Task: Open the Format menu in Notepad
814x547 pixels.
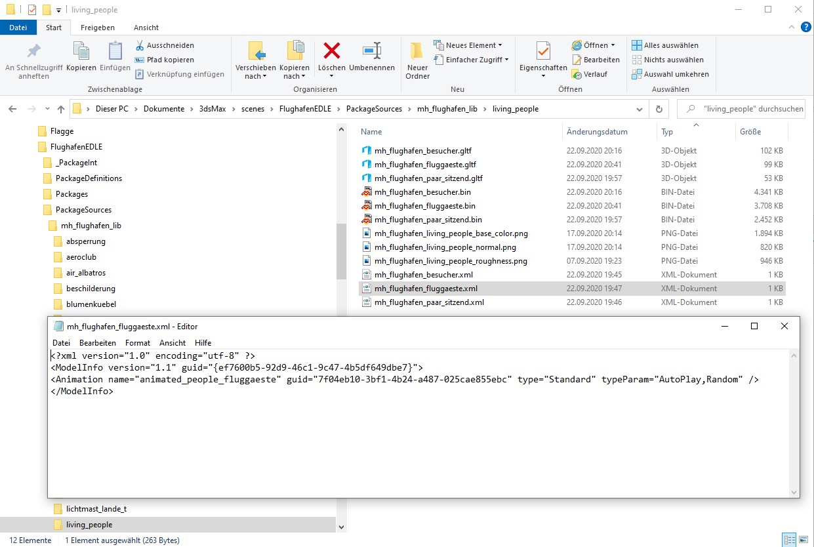Action: 138,342
